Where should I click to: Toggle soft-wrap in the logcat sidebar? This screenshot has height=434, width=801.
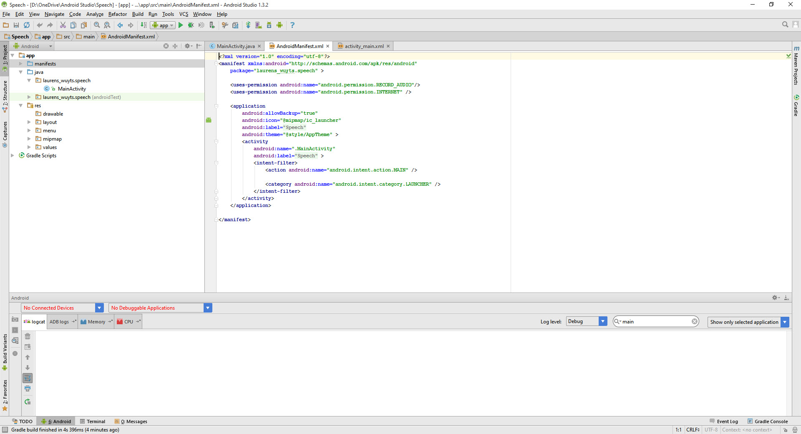coord(28,378)
